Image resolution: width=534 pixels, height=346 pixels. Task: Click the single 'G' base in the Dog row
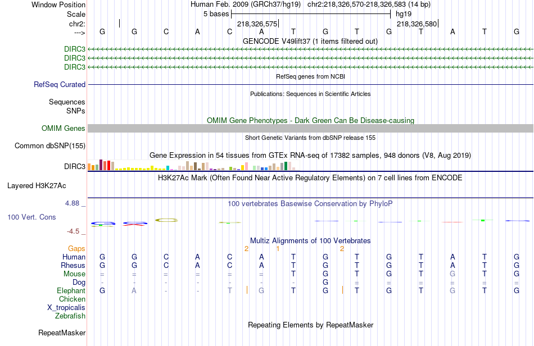(x=325, y=283)
